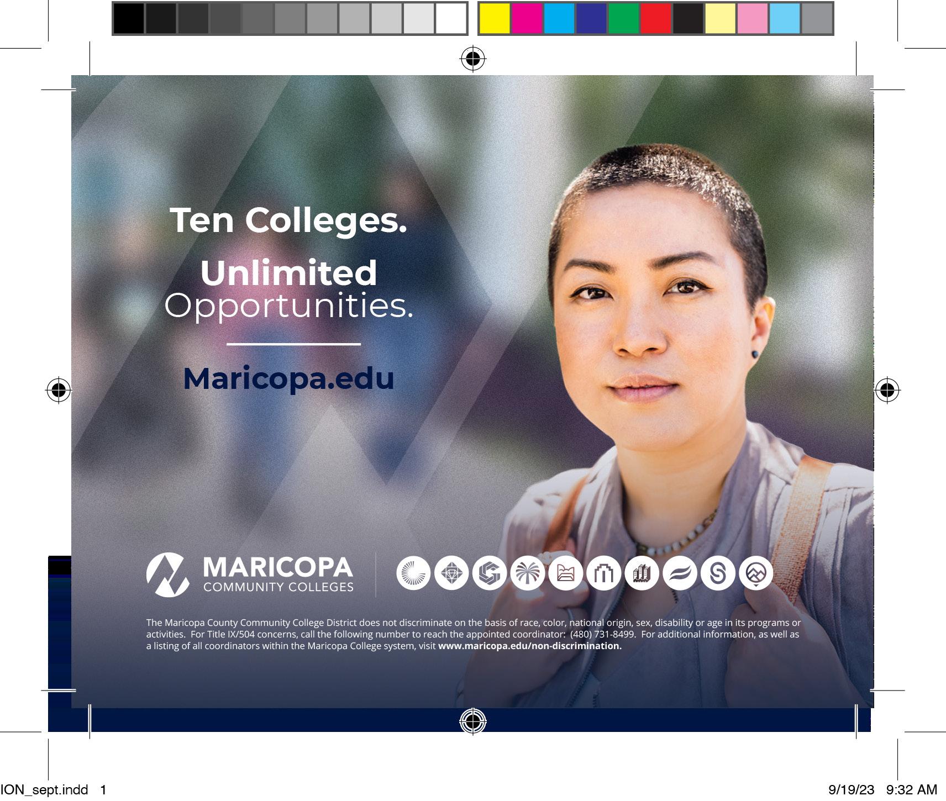
Task: Click the Ten Colleges headline text
Action: [x=288, y=220]
